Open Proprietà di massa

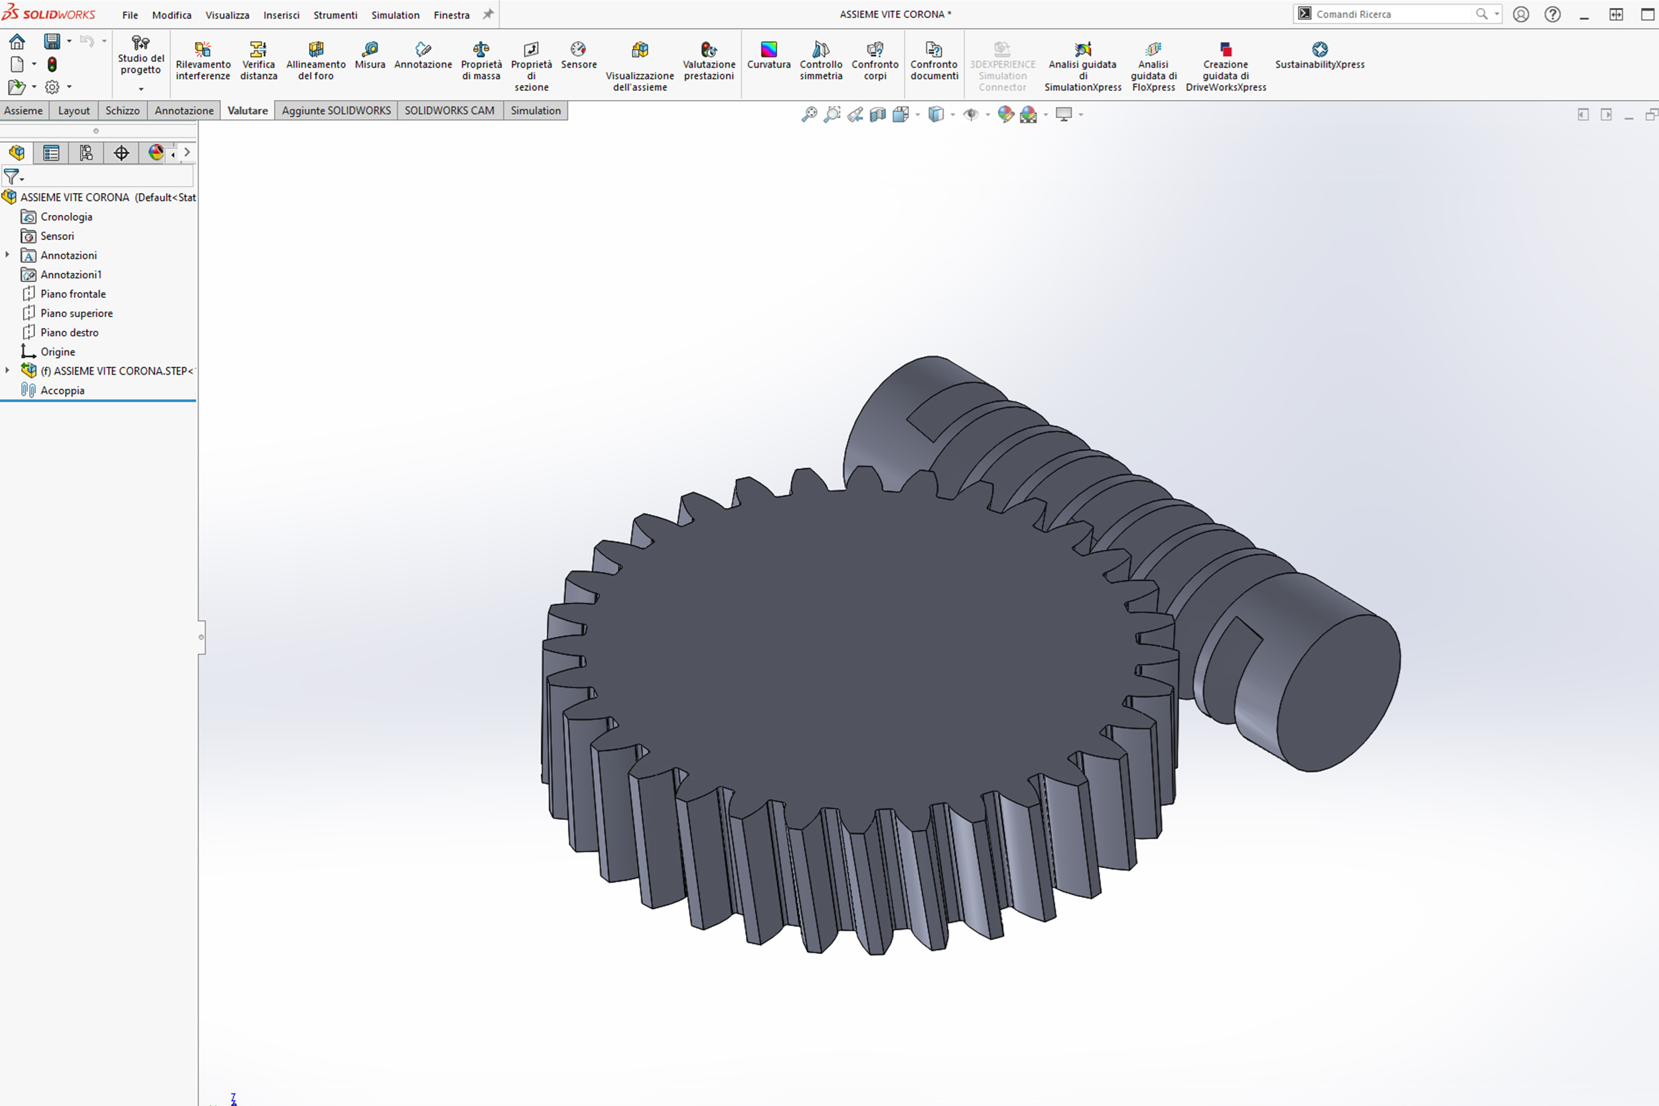481,60
